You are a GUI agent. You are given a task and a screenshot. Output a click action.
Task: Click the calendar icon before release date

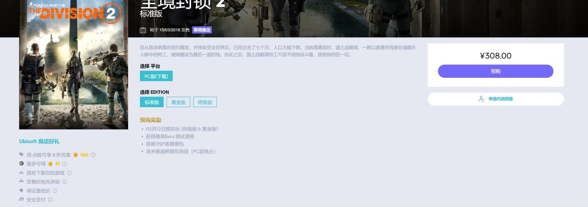143,30
